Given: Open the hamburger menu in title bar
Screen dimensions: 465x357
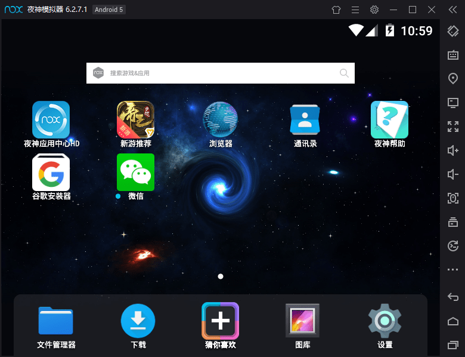Looking at the screenshot, I should (x=355, y=10).
